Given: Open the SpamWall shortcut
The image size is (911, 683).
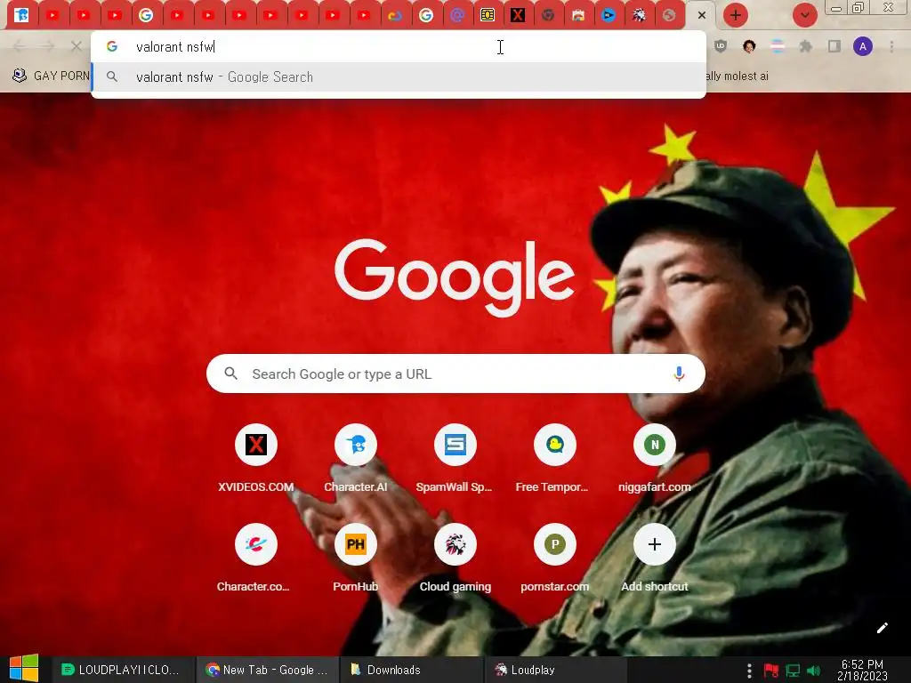Looking at the screenshot, I should tap(455, 459).
